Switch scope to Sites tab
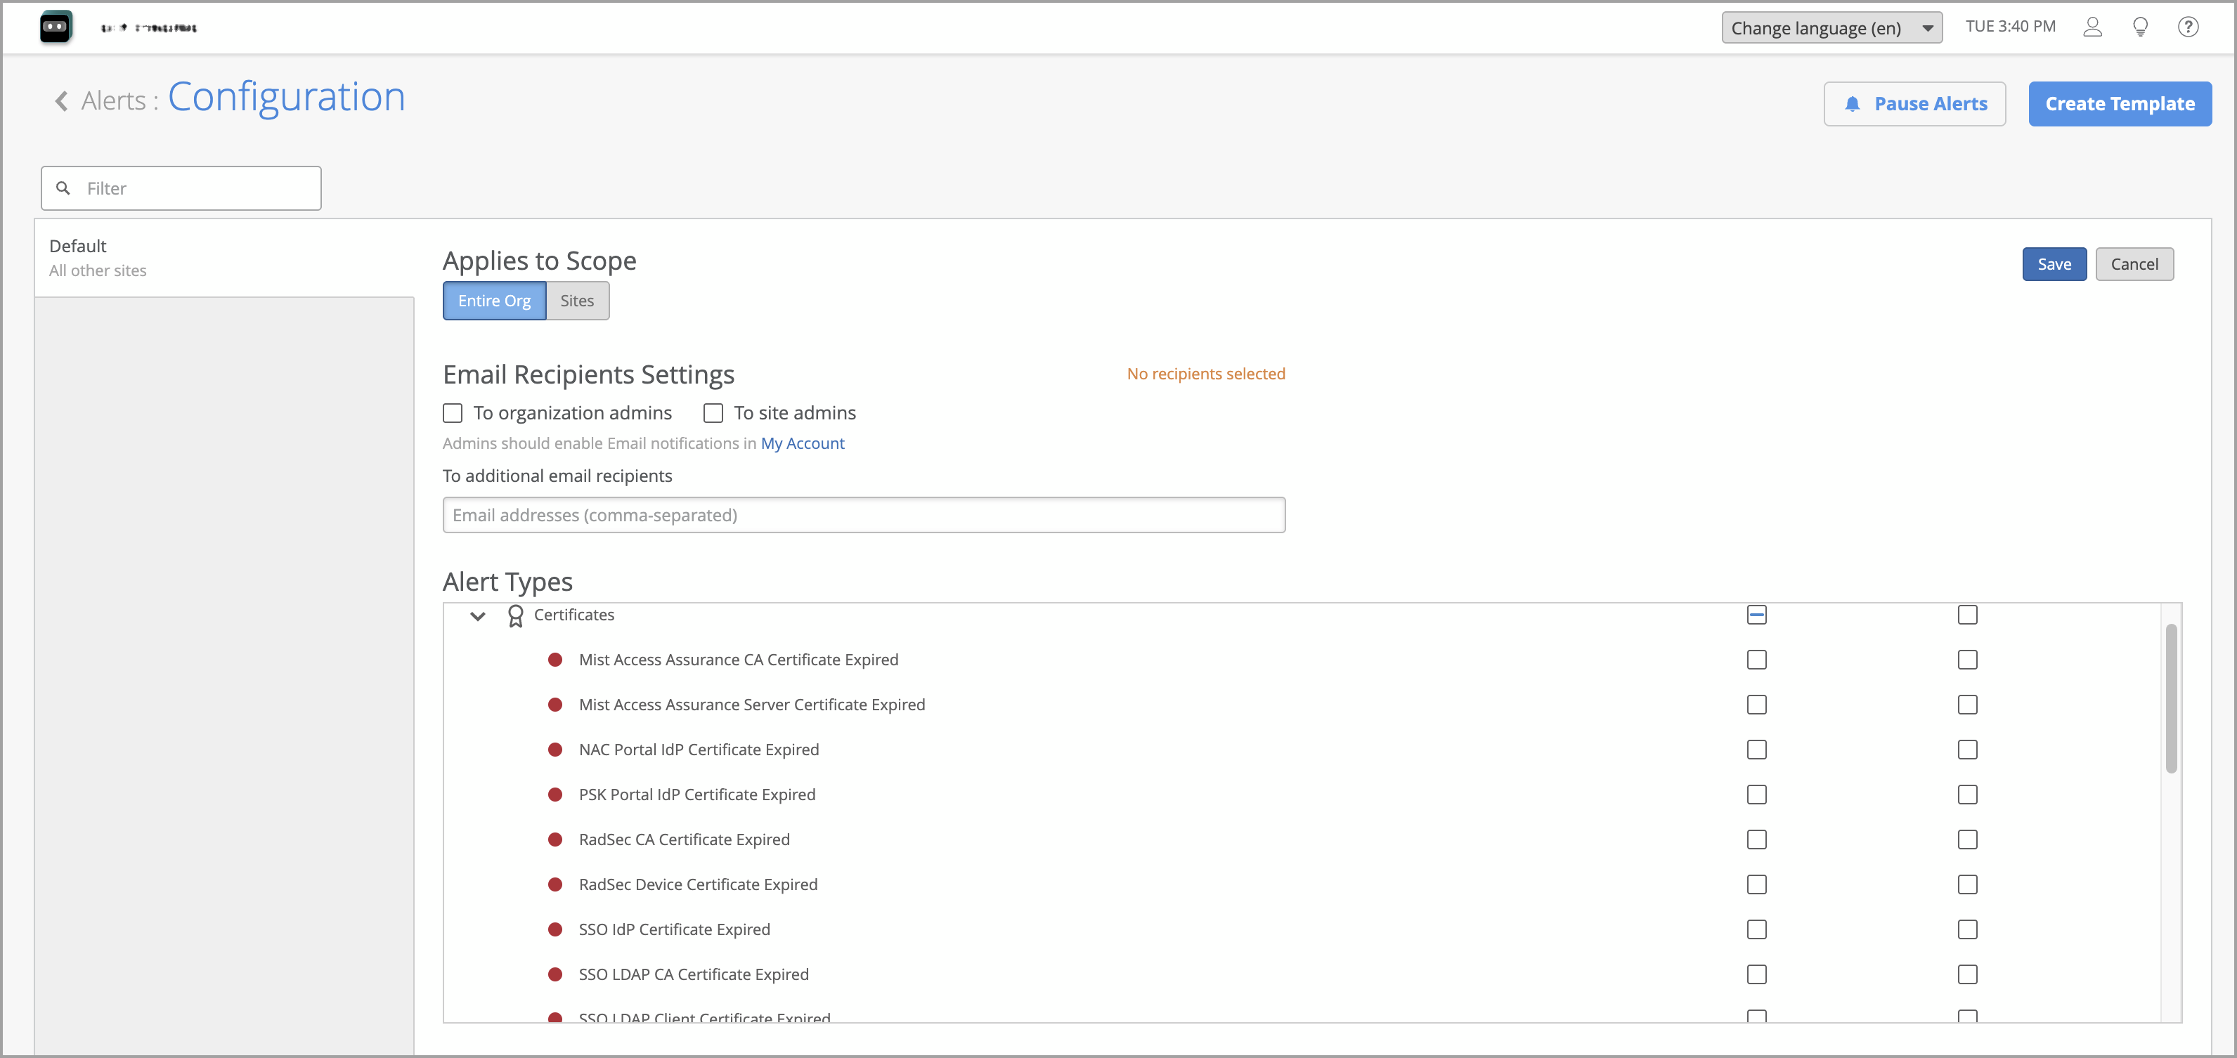Image resolution: width=2237 pixels, height=1058 pixels. coord(576,300)
